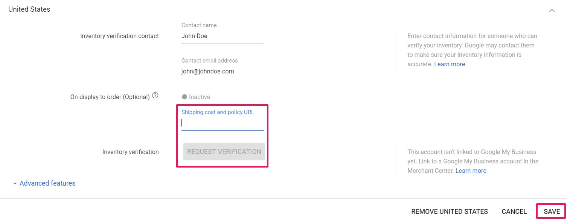Focus the Contact name field containing John Doe
Image resolution: width=567 pixels, height=221 pixels.
(223, 36)
